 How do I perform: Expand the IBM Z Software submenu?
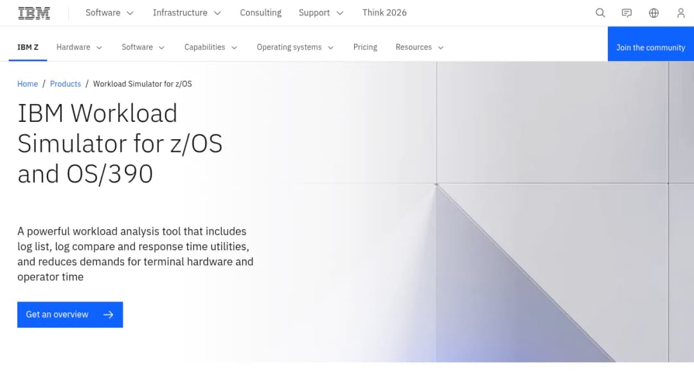pos(143,47)
